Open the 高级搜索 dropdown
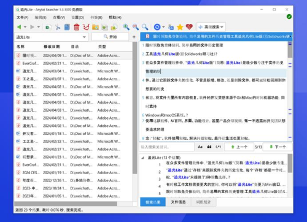307x222 pixels. coord(211,27)
